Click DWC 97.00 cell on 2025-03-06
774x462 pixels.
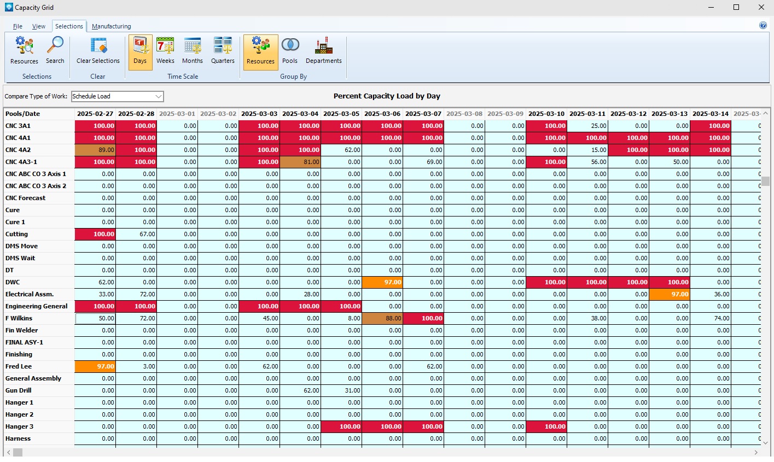[382, 282]
